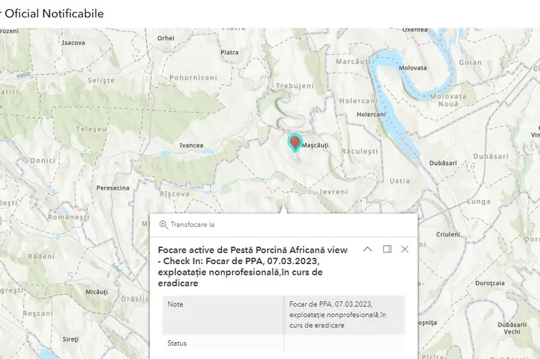The height and width of the screenshot is (359, 540).
Task: Click the black Holercani label on map
Action: [371, 115]
